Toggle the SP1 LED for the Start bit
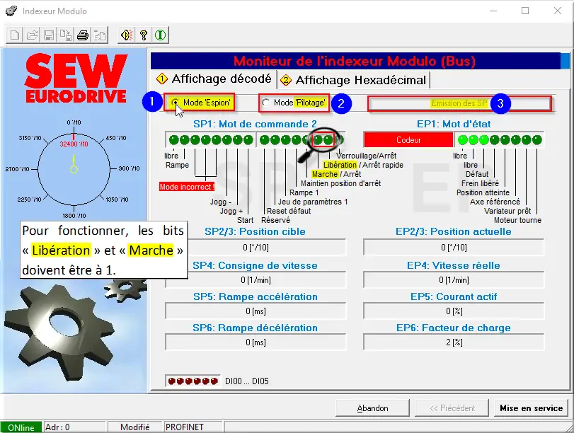 (248, 140)
